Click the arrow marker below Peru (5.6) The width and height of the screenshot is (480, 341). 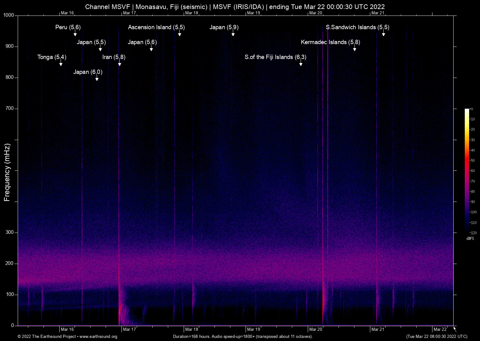[x=75, y=34]
